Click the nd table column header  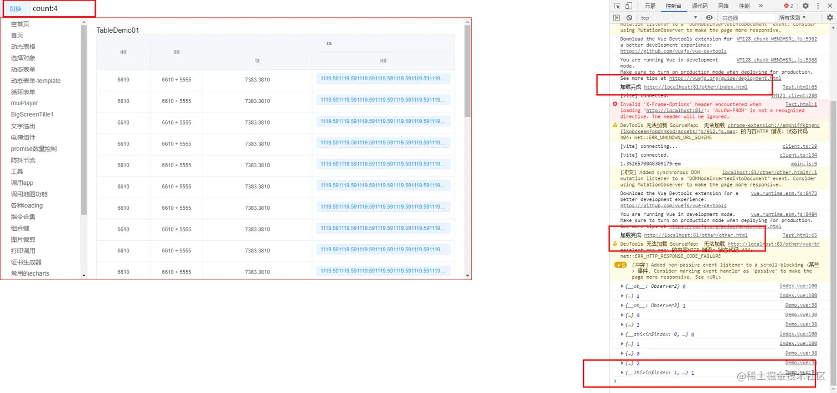pos(383,61)
